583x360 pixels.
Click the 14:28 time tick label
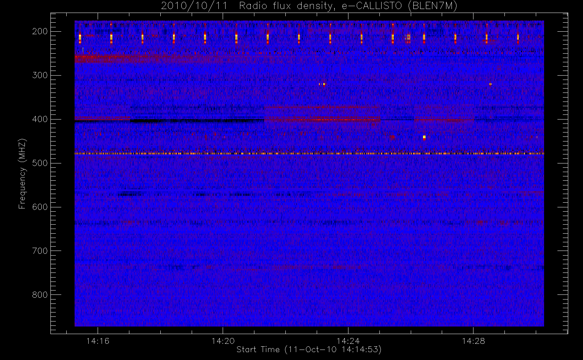tap(473, 341)
